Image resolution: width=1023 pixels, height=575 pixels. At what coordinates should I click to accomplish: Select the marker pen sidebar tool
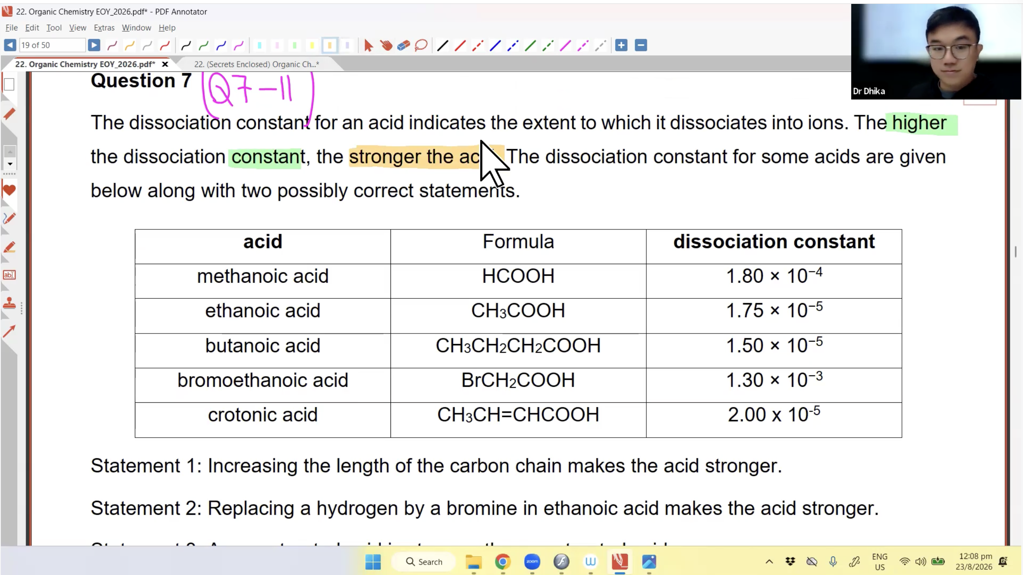9,114
